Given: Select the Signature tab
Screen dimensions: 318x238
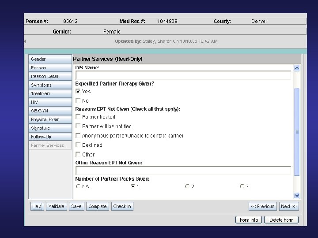Looking at the screenshot, I should [x=50, y=128].
